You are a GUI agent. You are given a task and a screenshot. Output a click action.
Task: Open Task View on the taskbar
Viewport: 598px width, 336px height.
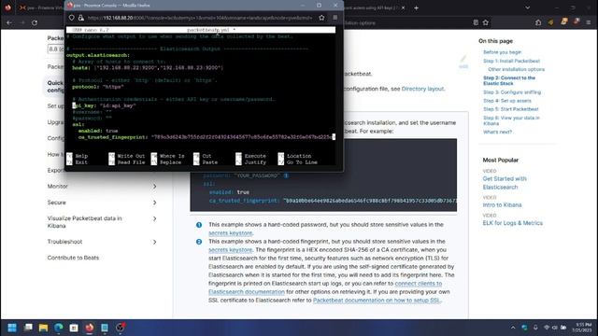28,328
